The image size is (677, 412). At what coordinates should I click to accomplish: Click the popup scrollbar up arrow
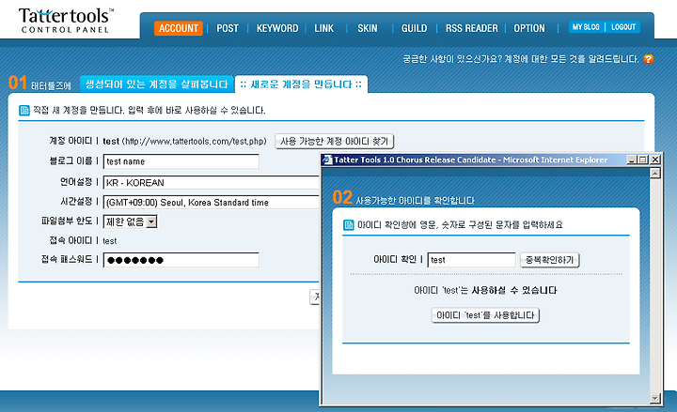pos(655,174)
